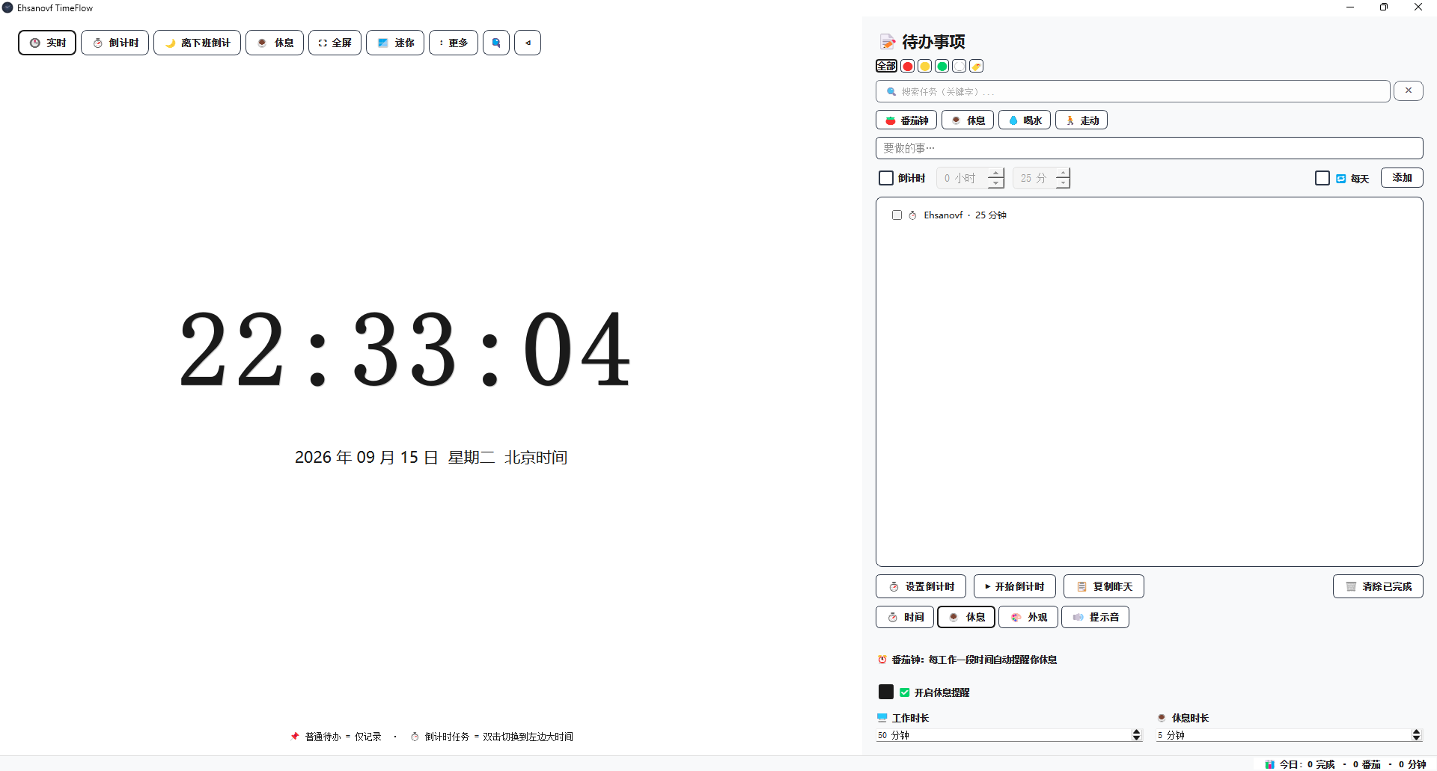Filter tasks by green priority dot
Viewport: 1437px width, 771px height.
tap(942, 66)
